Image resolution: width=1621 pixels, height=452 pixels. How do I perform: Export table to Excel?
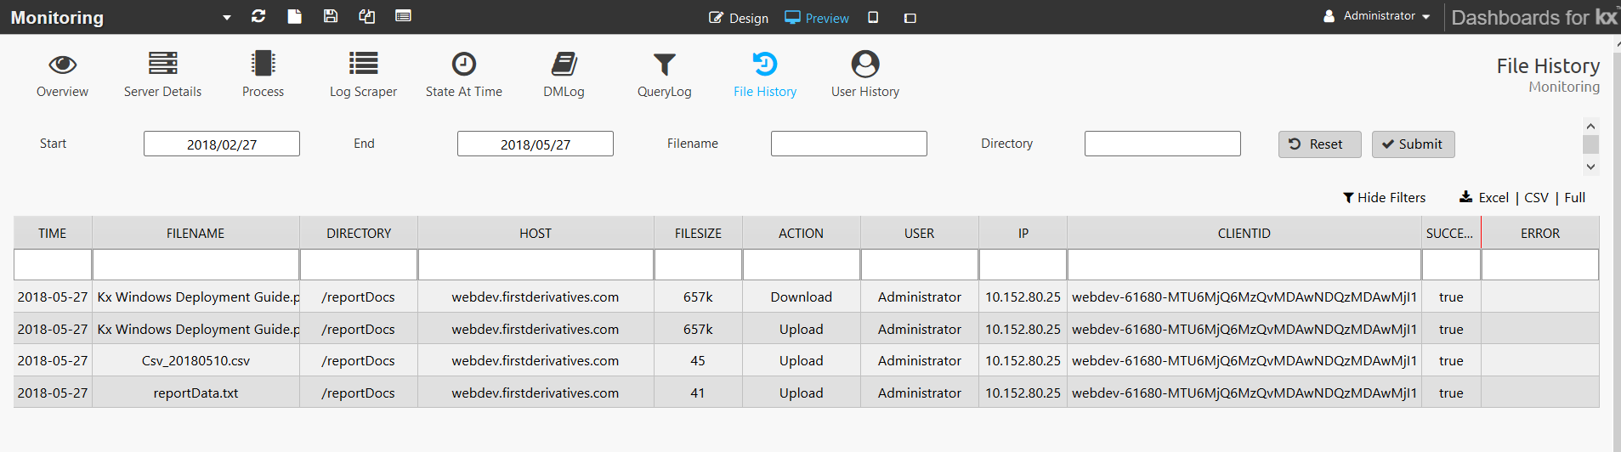click(x=1493, y=197)
